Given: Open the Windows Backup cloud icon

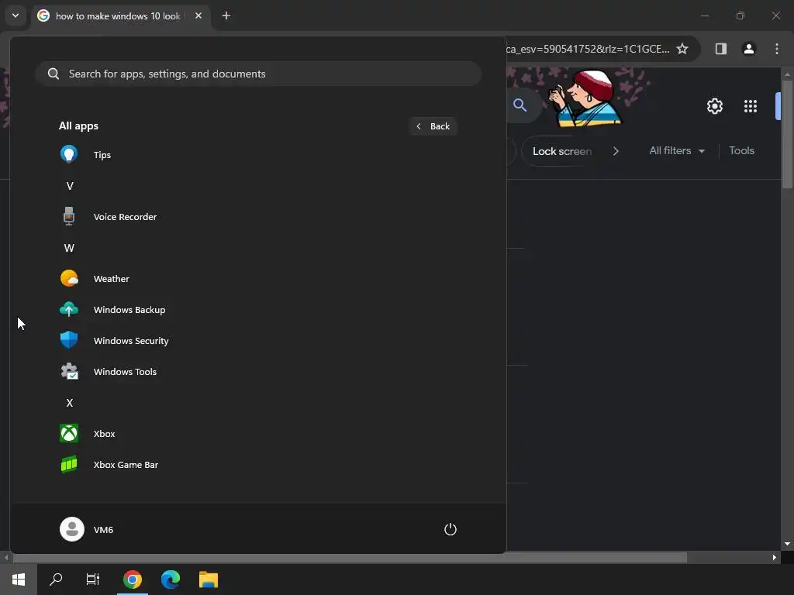Looking at the screenshot, I should [69, 309].
